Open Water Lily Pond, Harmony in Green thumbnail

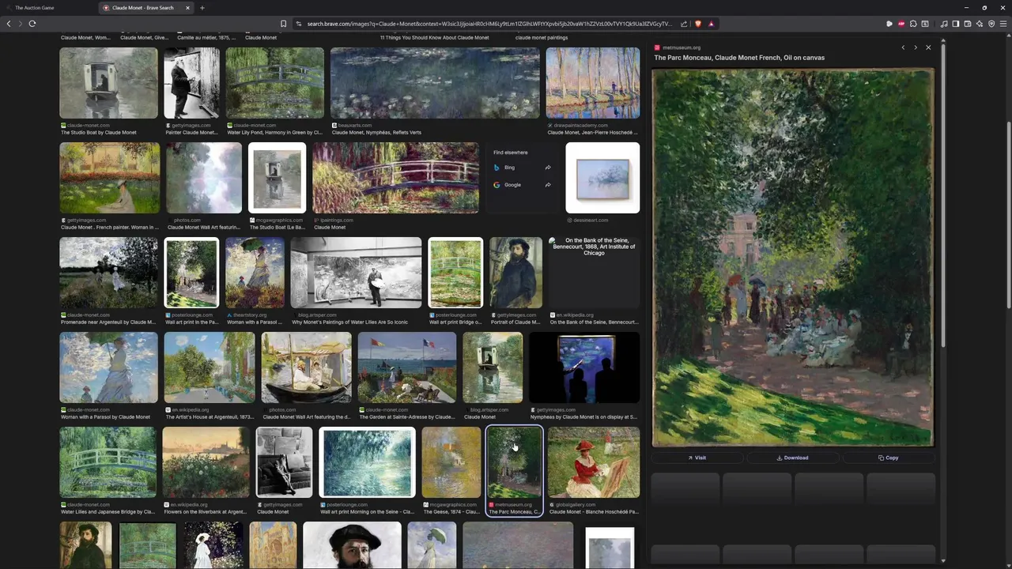point(275,83)
